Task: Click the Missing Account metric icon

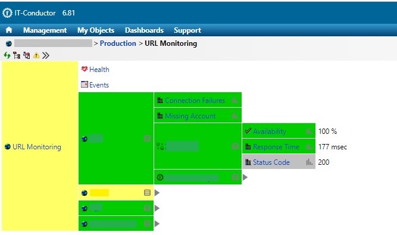Action: pos(160,115)
